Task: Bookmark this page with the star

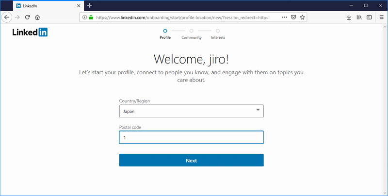Action: pos(302,17)
